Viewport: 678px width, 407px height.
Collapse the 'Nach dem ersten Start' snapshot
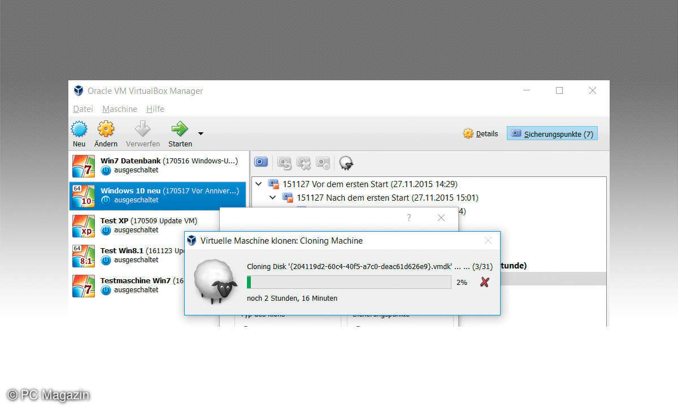coord(273,197)
